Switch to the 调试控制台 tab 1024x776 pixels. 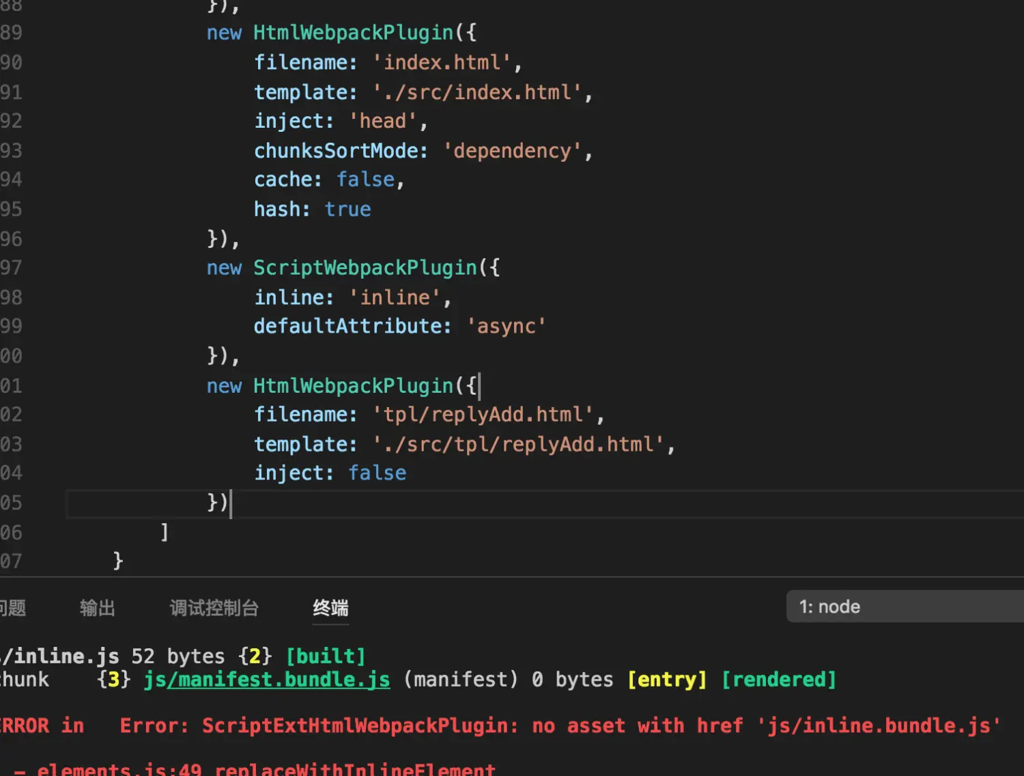[214, 607]
